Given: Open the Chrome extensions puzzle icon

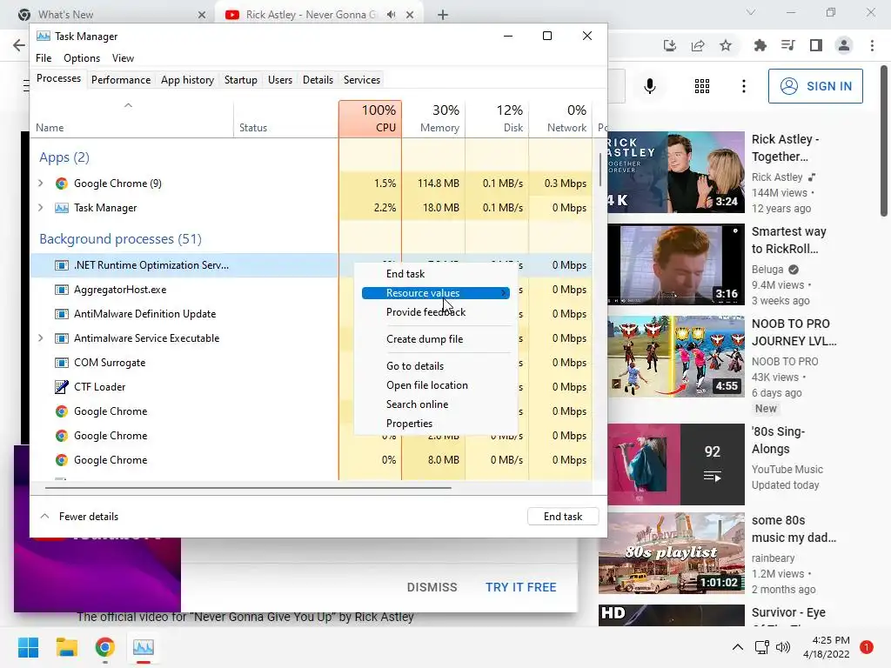Looking at the screenshot, I should click(x=760, y=45).
